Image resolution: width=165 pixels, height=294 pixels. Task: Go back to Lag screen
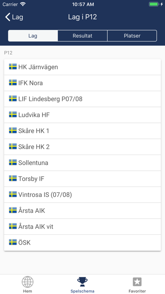[x=14, y=17]
